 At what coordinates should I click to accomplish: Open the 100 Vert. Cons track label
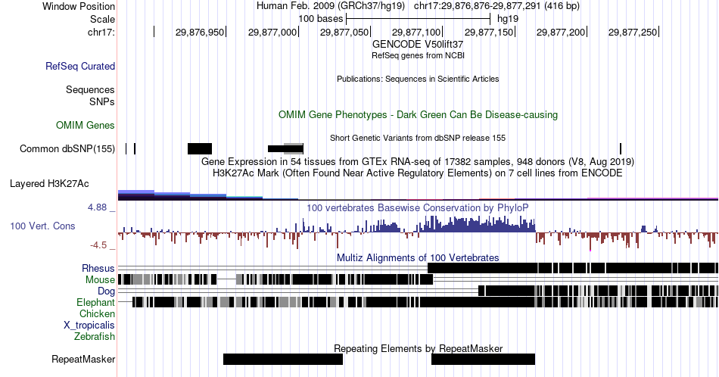[42, 226]
